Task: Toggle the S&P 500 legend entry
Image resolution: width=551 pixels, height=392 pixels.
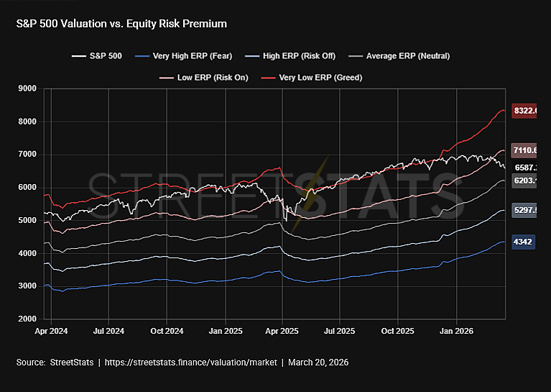Action: 97,56
